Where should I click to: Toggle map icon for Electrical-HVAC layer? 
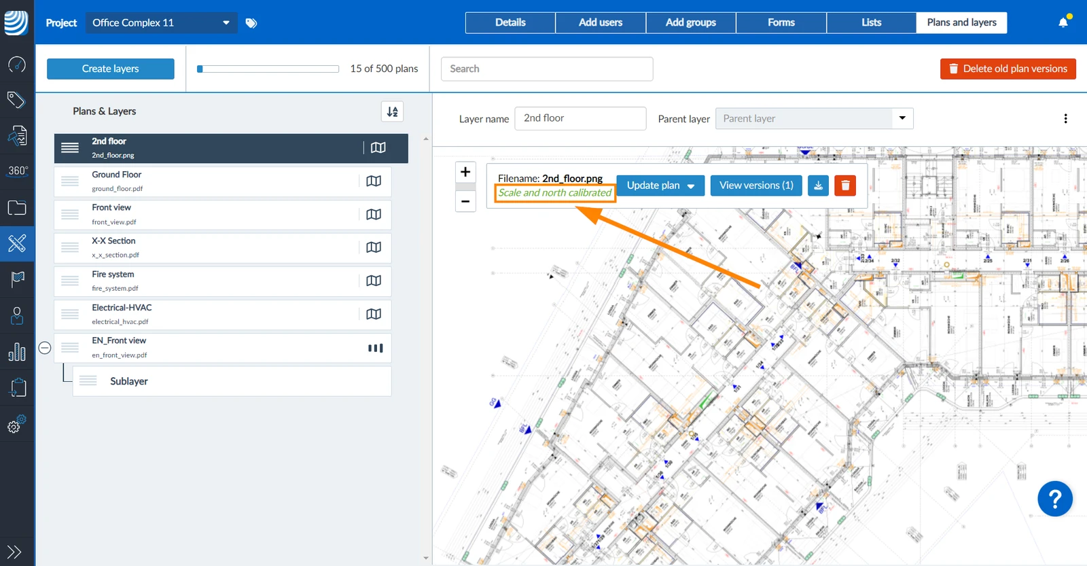[x=374, y=314]
